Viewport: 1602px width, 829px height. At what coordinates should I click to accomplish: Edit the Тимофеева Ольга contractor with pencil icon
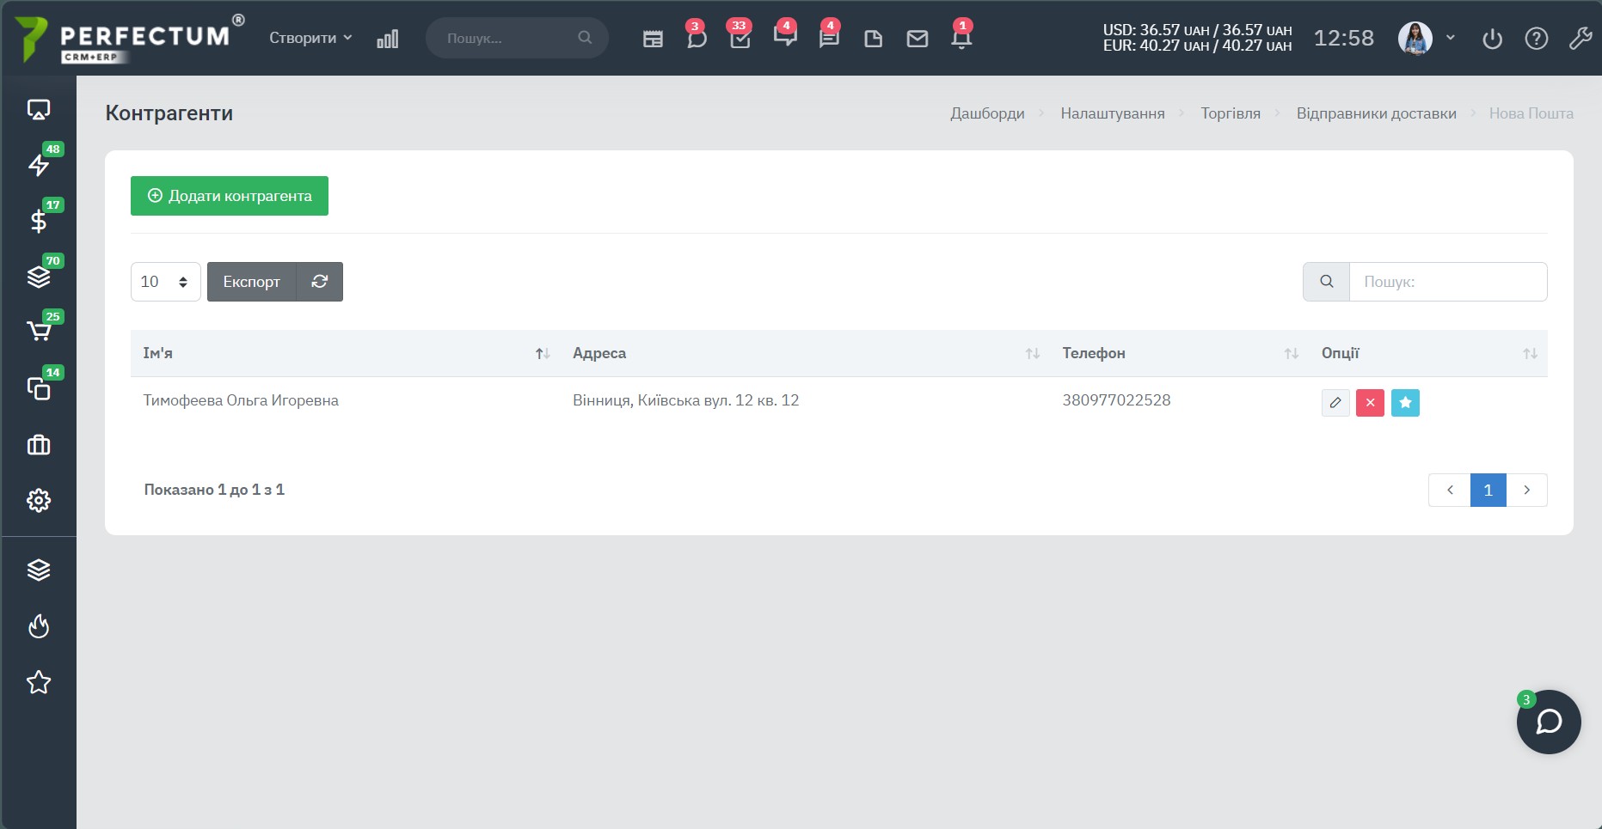click(x=1335, y=403)
